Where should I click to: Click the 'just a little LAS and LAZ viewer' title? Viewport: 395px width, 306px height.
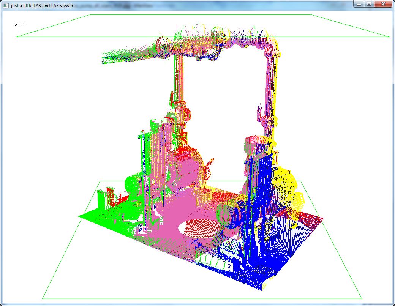(x=42, y=6)
